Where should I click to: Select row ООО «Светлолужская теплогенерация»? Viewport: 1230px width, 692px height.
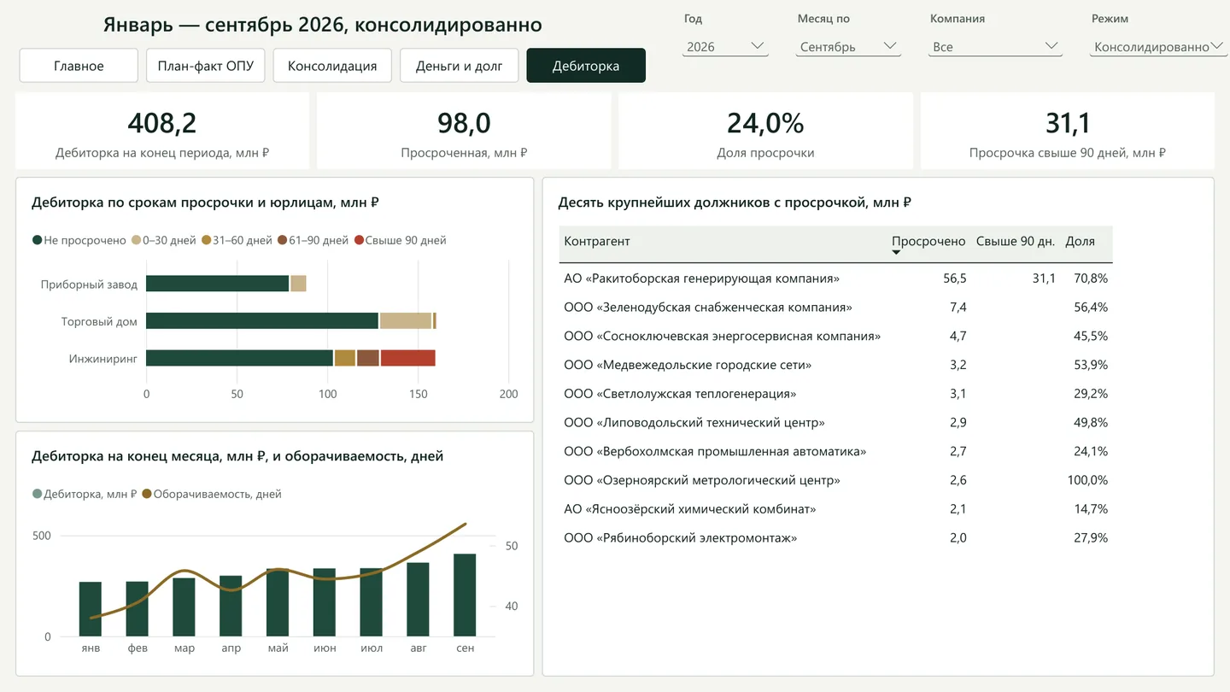point(835,394)
